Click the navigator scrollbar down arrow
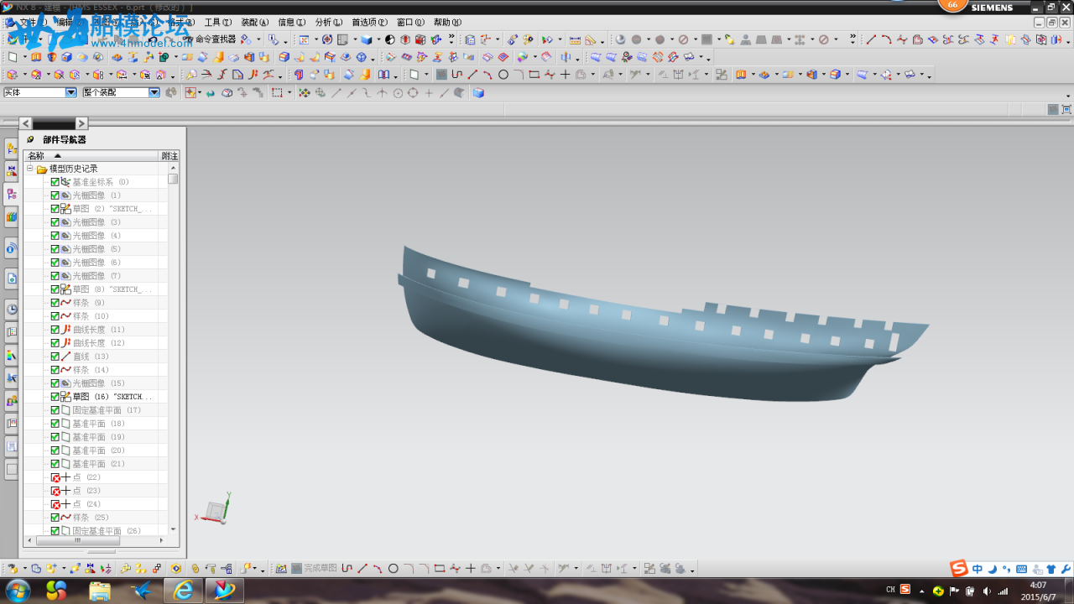1074x604 pixels. click(173, 529)
